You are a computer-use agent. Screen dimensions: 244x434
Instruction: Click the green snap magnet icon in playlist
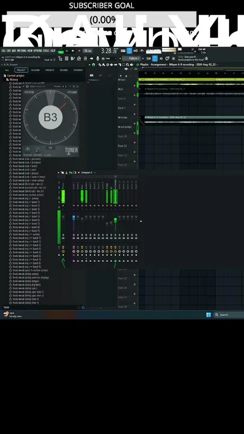point(94,64)
